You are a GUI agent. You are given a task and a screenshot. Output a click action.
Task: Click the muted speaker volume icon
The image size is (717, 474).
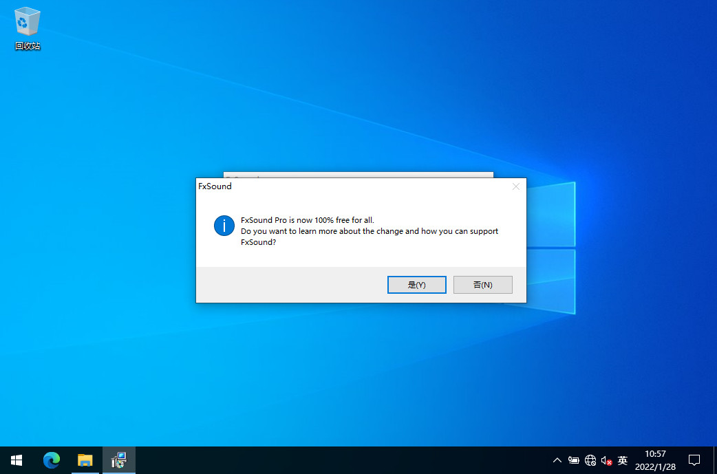click(606, 460)
